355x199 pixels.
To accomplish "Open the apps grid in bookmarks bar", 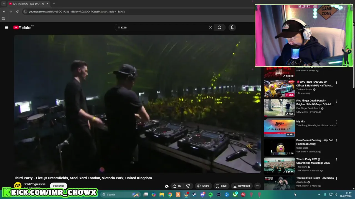I will 4,19.
